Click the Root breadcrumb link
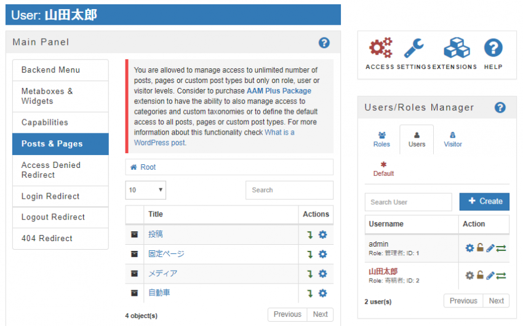 [x=148, y=167]
